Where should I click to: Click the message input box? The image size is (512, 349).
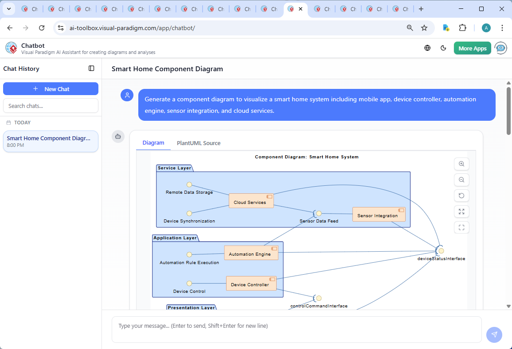296,330
